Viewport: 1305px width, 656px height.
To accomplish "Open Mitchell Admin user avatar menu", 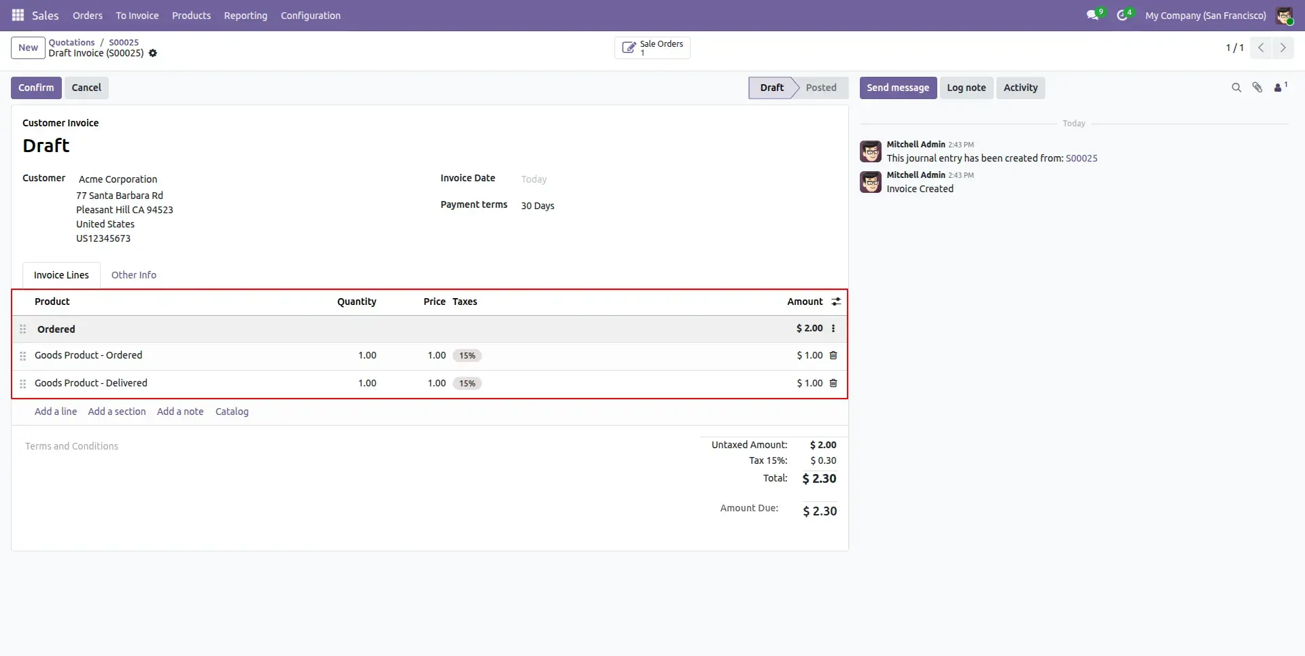I will tap(1284, 15).
